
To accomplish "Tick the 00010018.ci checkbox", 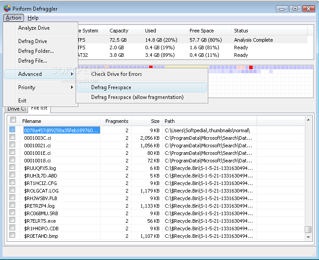I will [12, 160].
